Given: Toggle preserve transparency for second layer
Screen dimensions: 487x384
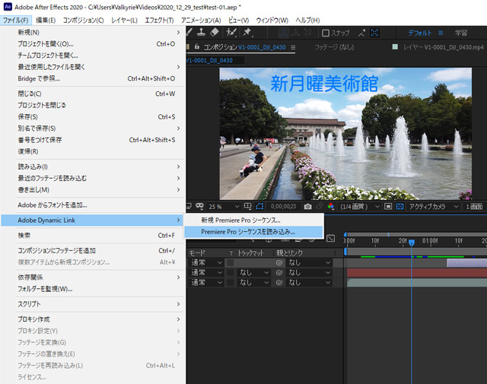Looking at the screenshot, I should [x=230, y=272].
